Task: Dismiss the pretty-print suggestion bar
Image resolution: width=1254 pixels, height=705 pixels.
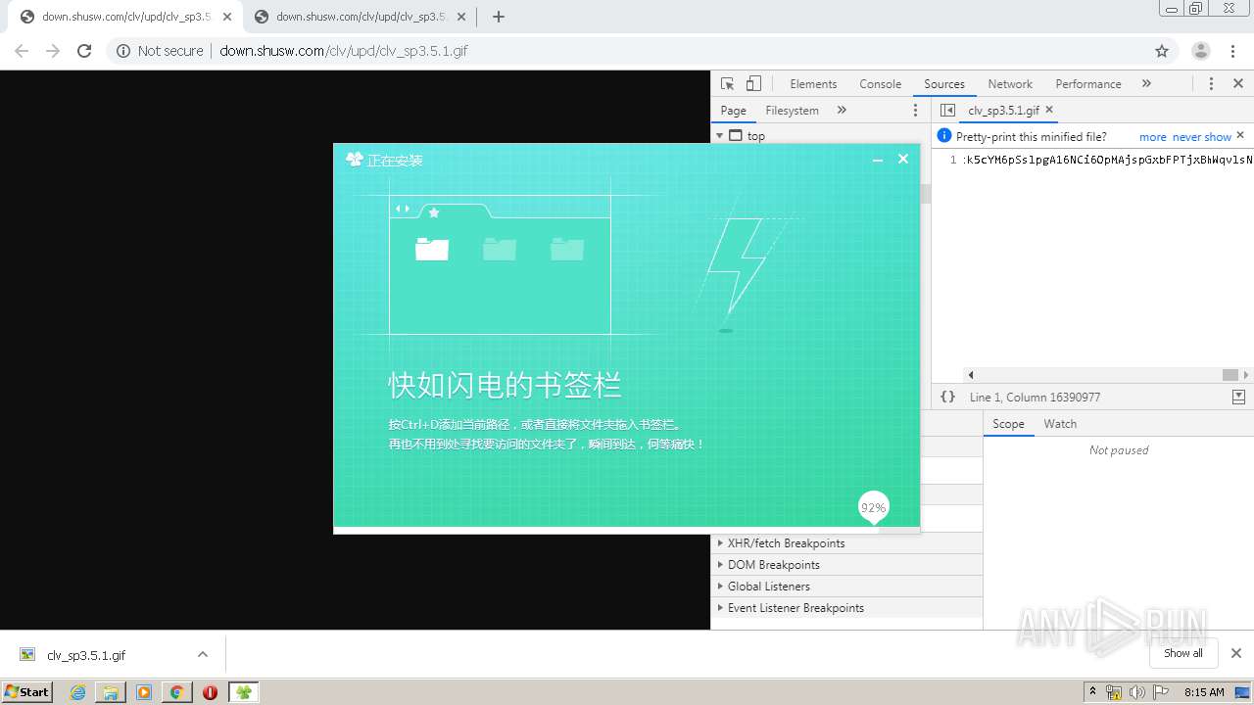Action: [x=1240, y=136]
